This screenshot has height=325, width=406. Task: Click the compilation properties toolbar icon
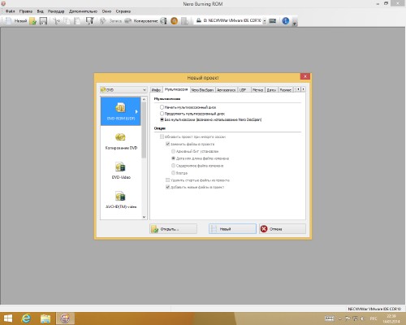[89, 21]
